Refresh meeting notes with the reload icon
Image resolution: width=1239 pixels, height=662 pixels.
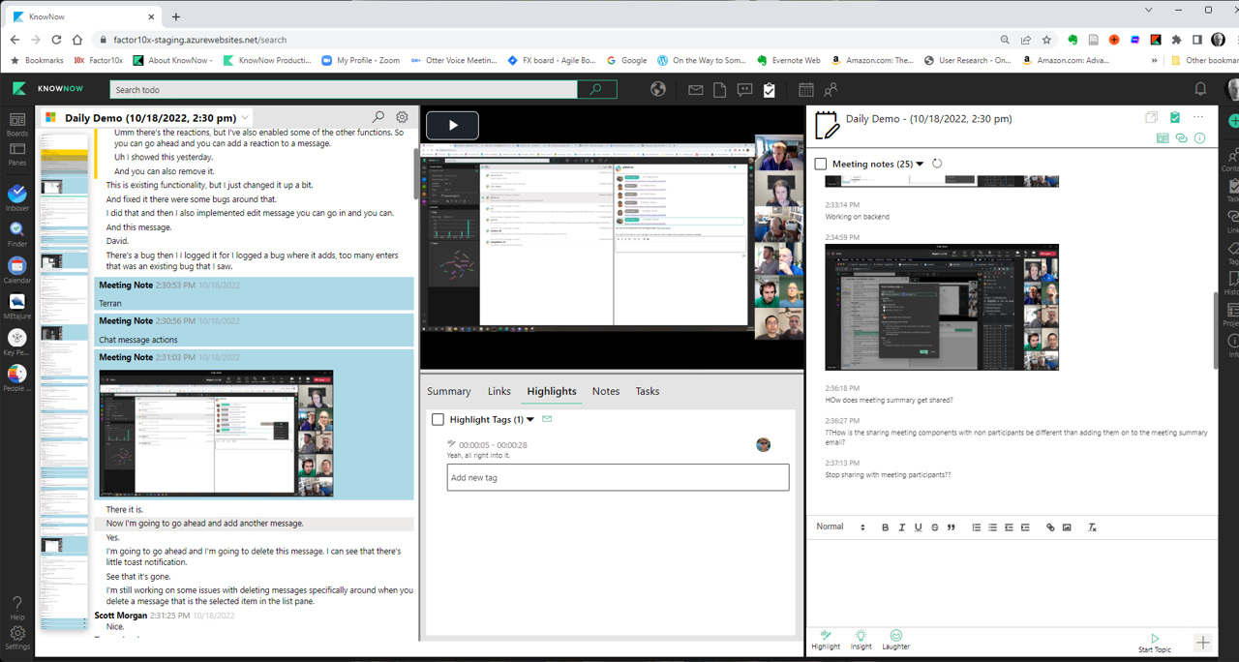pyautogui.click(x=937, y=164)
